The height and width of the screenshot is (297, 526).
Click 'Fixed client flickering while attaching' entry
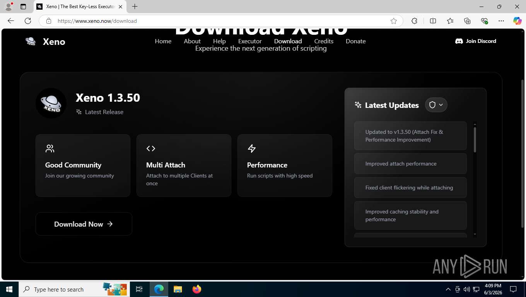410,188
